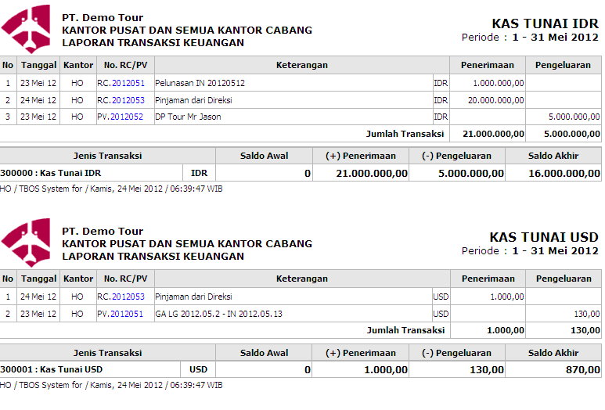This screenshot has width=605, height=410.
Task: Click the 5.000.000,00 amount in DP Tour row
Action: pyautogui.click(x=574, y=117)
